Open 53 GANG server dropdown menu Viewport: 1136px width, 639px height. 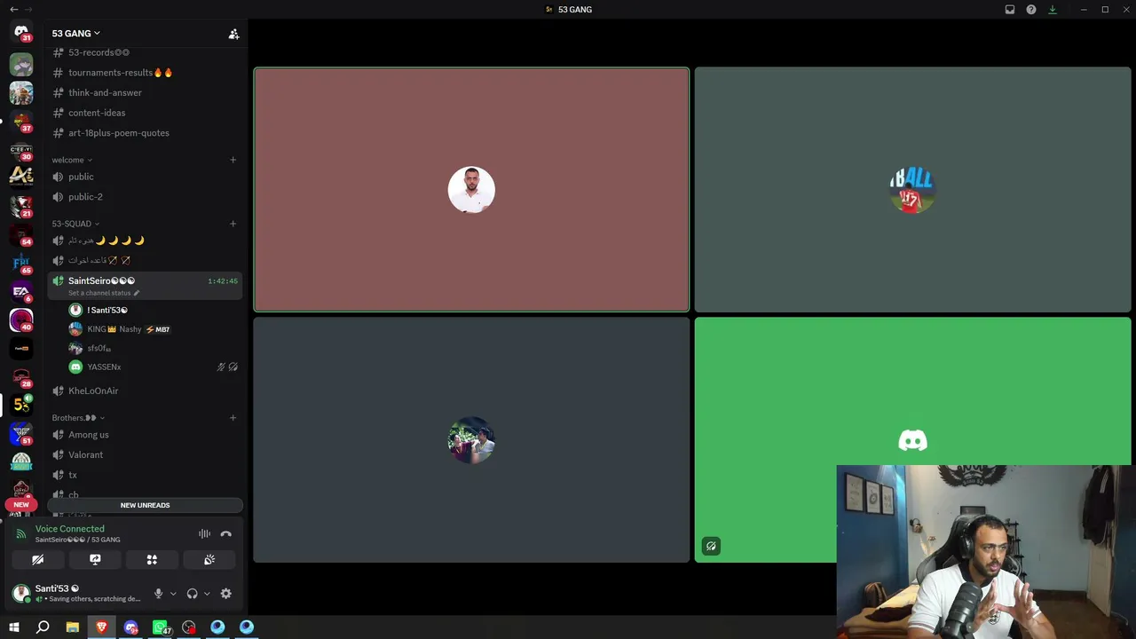(76, 34)
